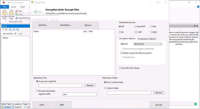Screen dimensions: 200x109
Task: Click the Name column header in PowerArchiver window
Action: [5, 38]
